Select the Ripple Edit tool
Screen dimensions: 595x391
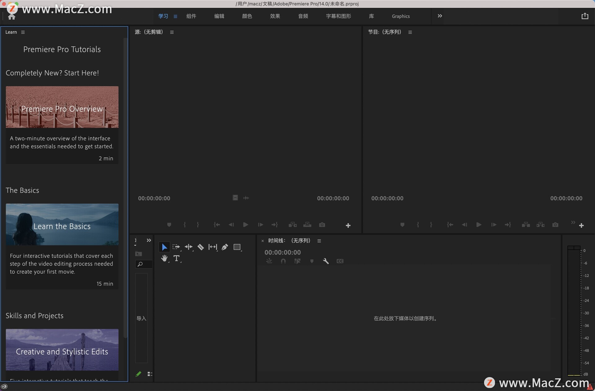tap(188, 247)
